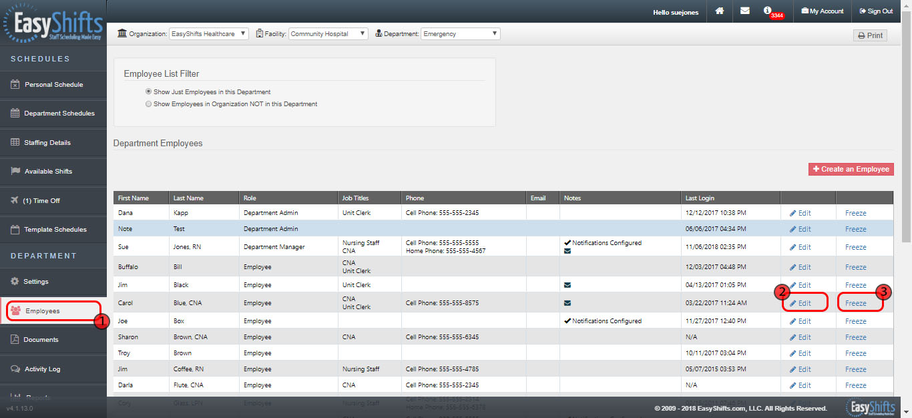Click the Print button
This screenshot has width=912, height=418.
tap(870, 35)
